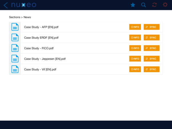172x129 pixels.
Task: Click document icon for Case Study - AFP
Action: (15, 27)
